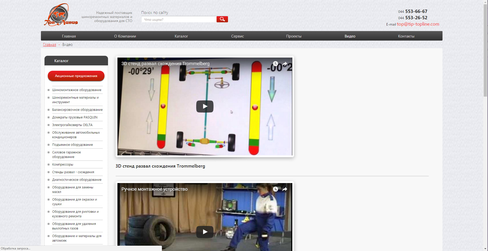
Task: Click the red search magnifier button
Action: tap(222, 19)
